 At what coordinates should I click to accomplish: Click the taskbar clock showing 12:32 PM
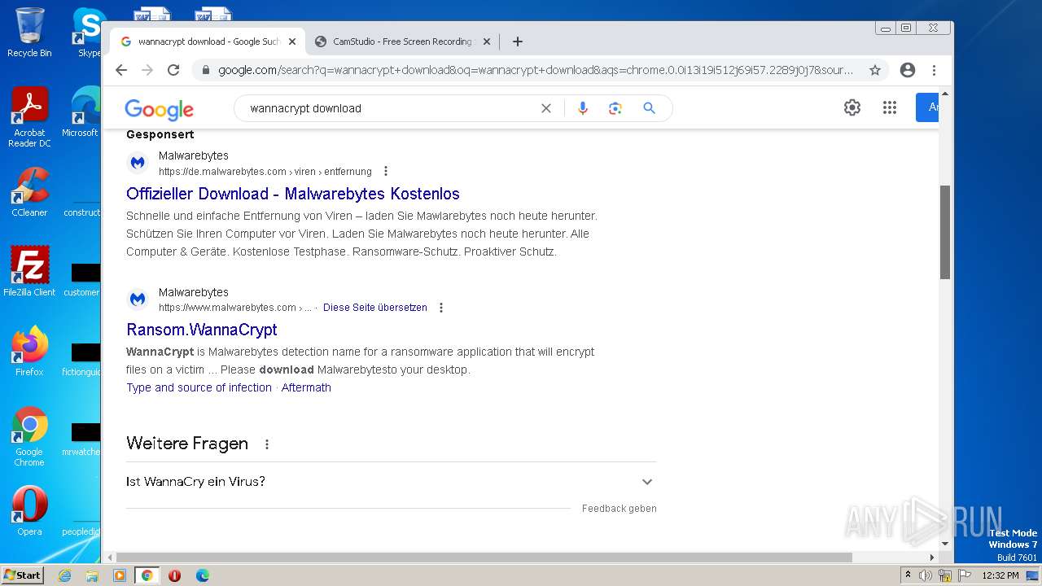point(1000,575)
